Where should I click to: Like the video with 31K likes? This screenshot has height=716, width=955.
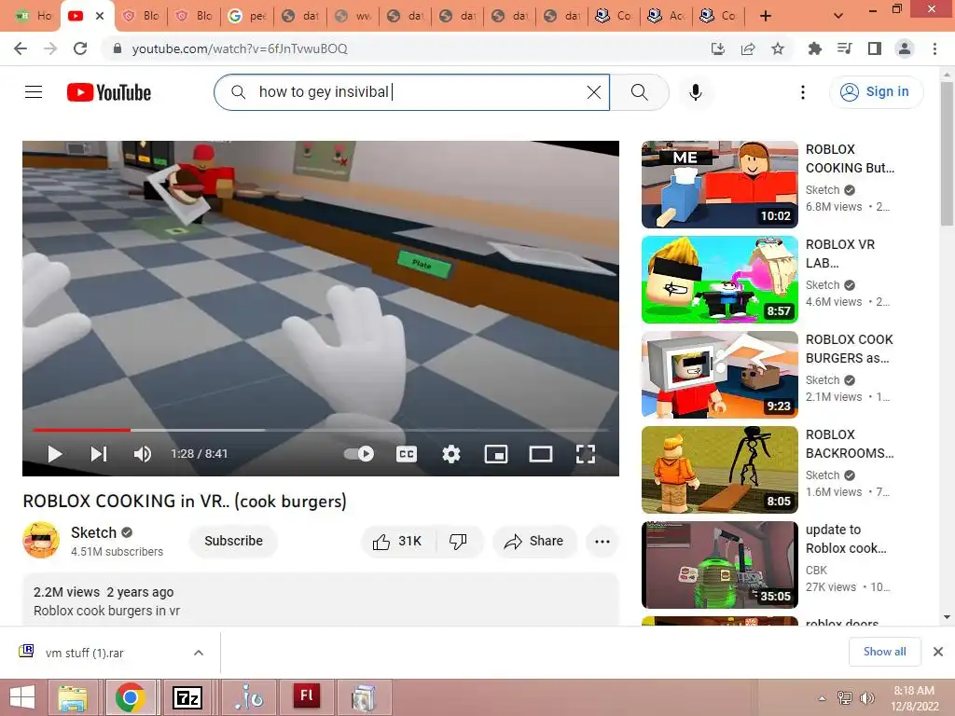(398, 542)
